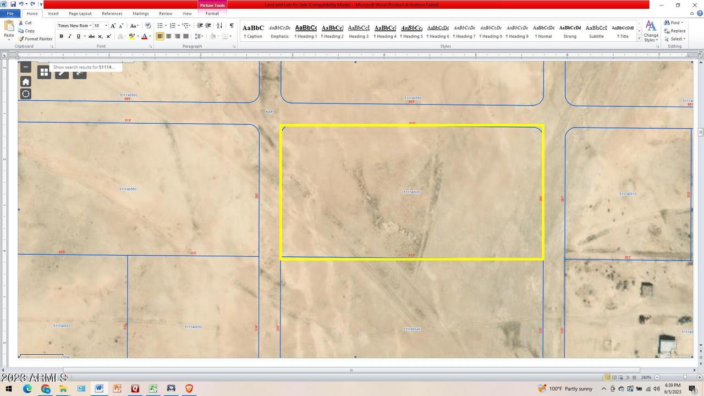Grow the font size
704x396 pixels.
coord(113,26)
